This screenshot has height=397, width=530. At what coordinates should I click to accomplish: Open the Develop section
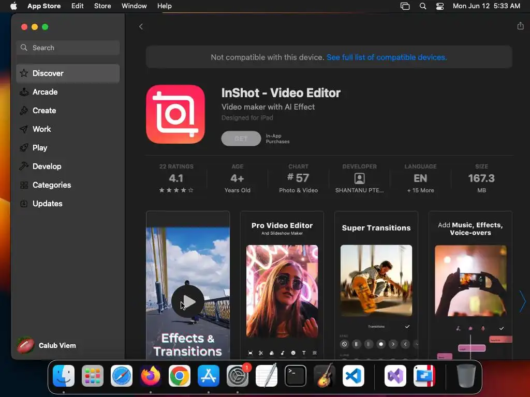click(x=68, y=166)
